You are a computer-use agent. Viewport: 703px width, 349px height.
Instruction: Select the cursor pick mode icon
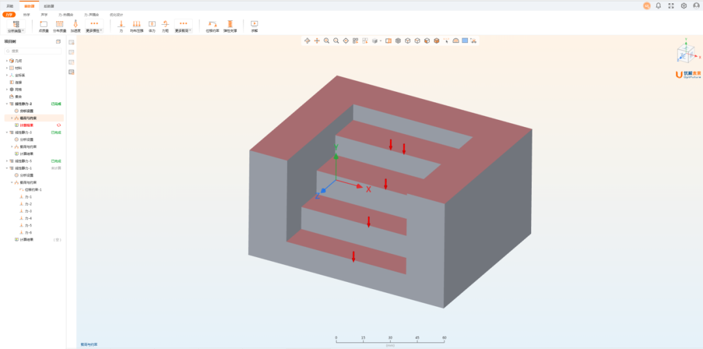[x=446, y=41]
